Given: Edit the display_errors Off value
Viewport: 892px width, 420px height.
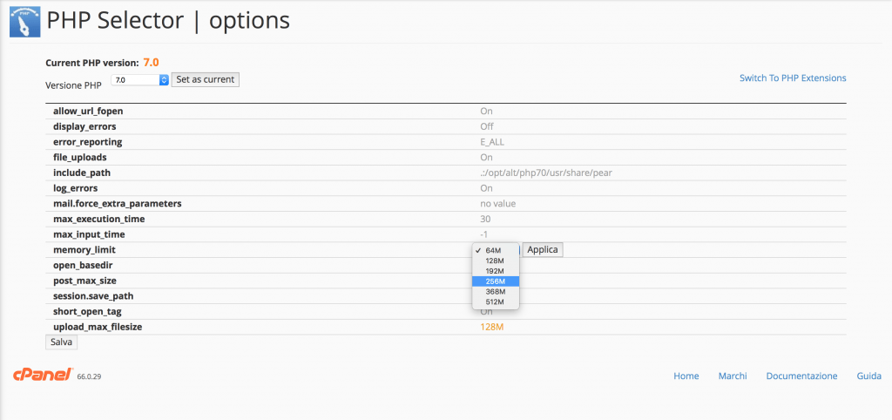Looking at the screenshot, I should [x=487, y=126].
